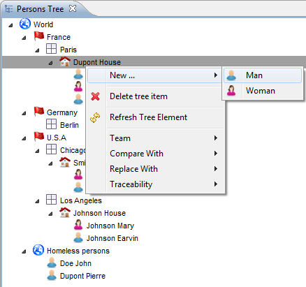Collapse the Germany tree node
This screenshot has height=287, width=306.
(x=24, y=113)
